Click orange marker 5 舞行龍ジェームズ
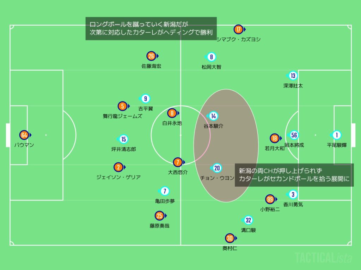The height and width of the screenshot is (270, 361). point(122,106)
